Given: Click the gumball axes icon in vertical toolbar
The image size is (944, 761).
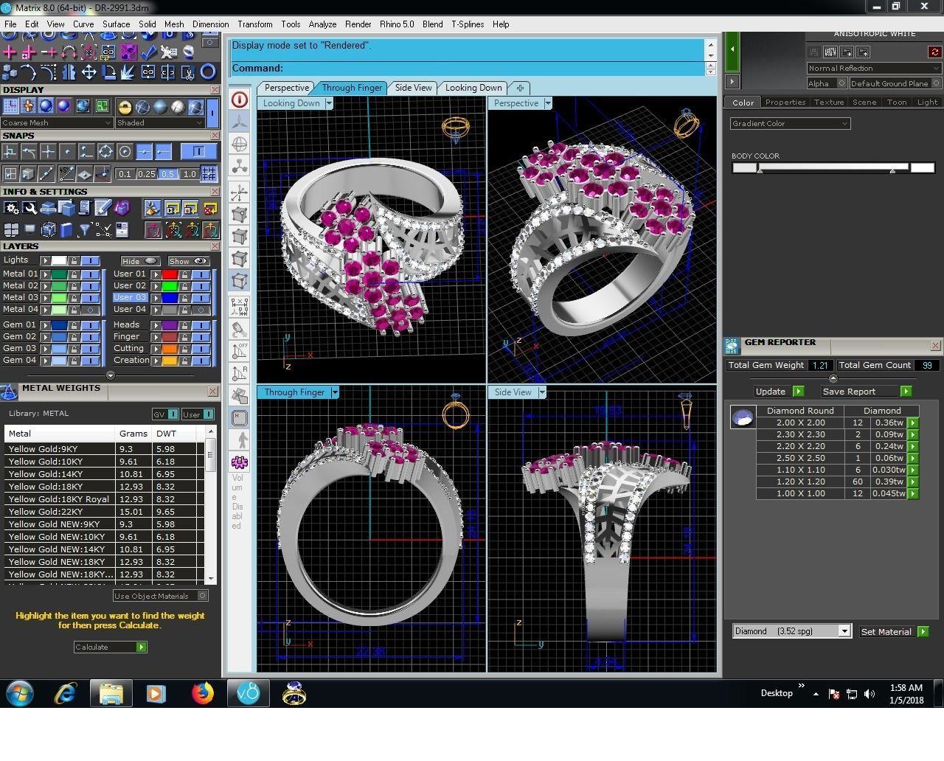Looking at the screenshot, I should click(x=240, y=193).
